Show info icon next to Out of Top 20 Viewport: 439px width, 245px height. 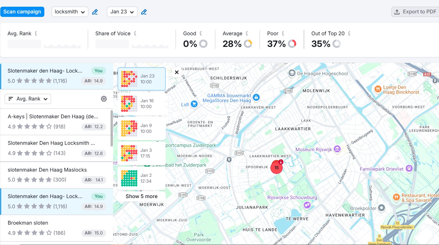(x=349, y=34)
